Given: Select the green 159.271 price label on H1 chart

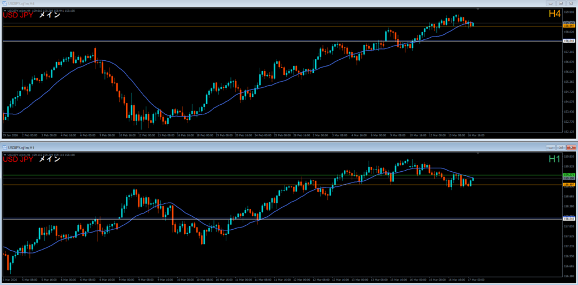Looking at the screenshot, I should (568, 175).
